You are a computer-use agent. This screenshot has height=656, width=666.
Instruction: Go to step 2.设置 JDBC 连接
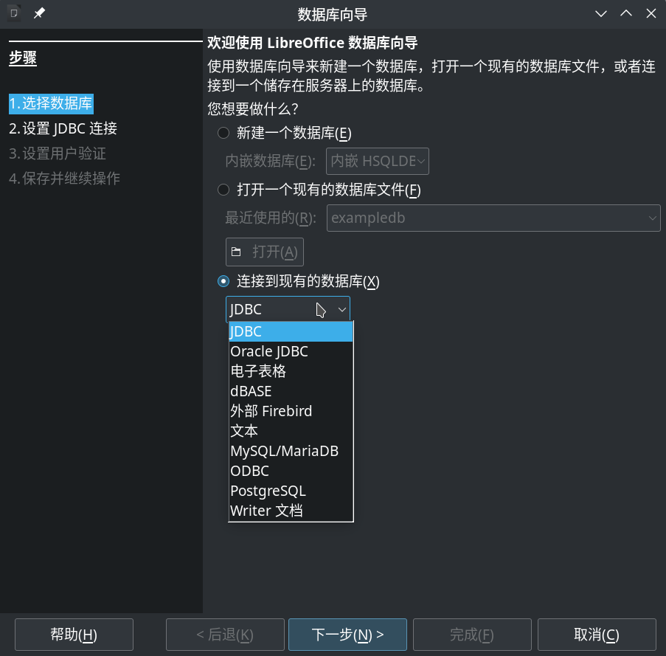(x=63, y=128)
